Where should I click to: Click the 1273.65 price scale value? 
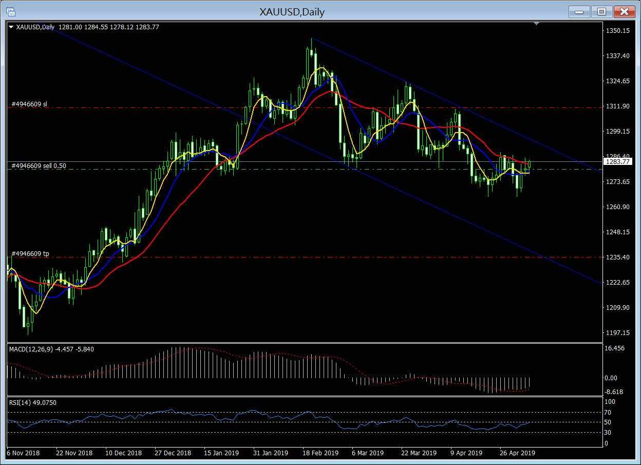[x=618, y=182]
